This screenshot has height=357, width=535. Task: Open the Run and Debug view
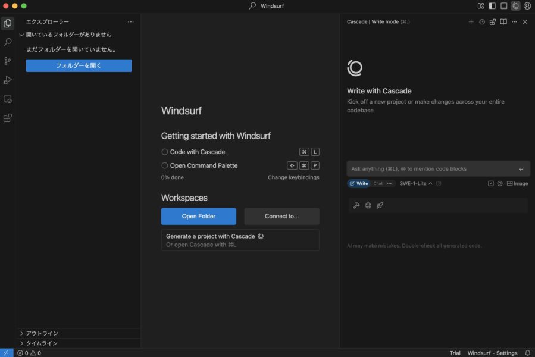[8, 80]
